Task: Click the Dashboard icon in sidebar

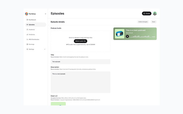Action: tap(27, 20)
